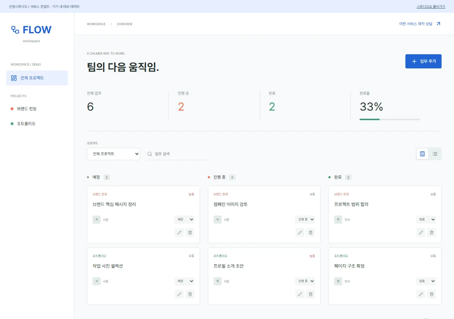454x319 pixels.
Task: Delete the 브랜드 핵심 메시지 정리 task
Action: click(190, 233)
